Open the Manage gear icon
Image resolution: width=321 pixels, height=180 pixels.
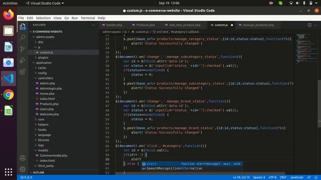pos(23,169)
